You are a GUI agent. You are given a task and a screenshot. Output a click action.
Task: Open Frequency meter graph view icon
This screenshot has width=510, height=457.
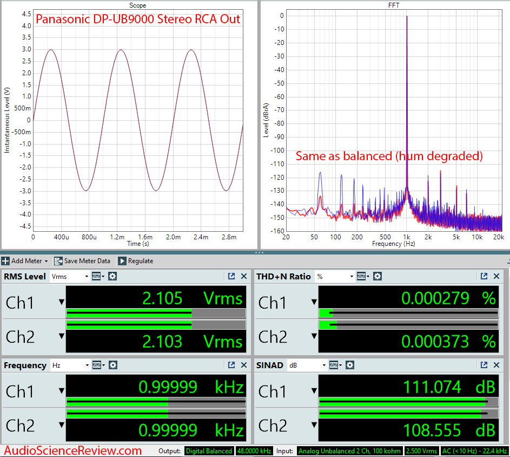point(98,365)
